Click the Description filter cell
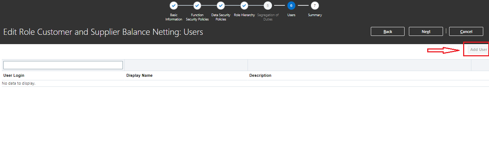 [x=359, y=65]
